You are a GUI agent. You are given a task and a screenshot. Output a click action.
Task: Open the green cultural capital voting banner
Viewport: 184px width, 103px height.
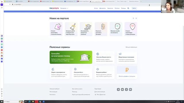[x=71, y=57]
